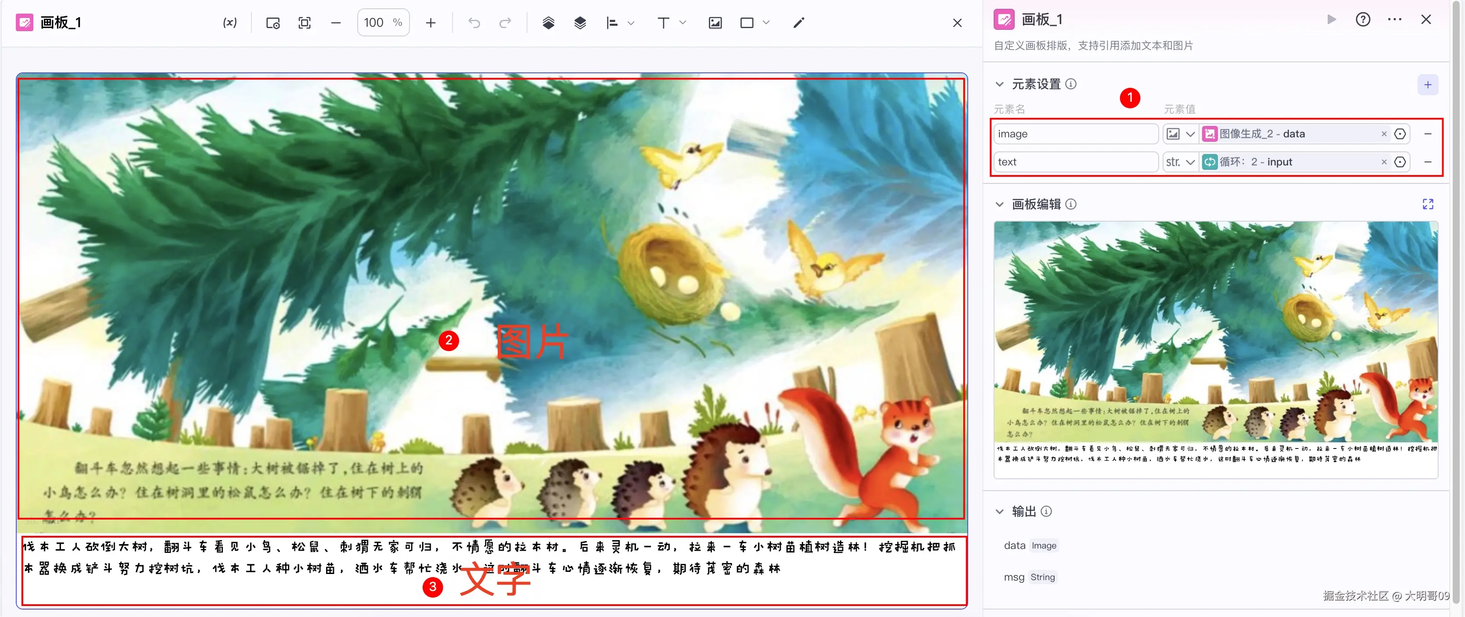Click the redo arrow icon
This screenshot has height=617, width=1465.
(x=505, y=23)
